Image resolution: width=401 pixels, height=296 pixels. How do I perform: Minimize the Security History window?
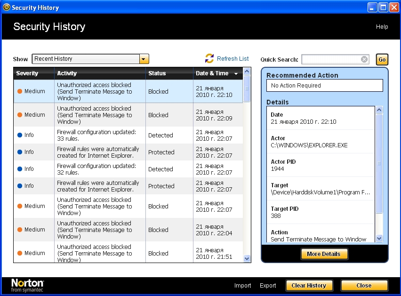372,8
